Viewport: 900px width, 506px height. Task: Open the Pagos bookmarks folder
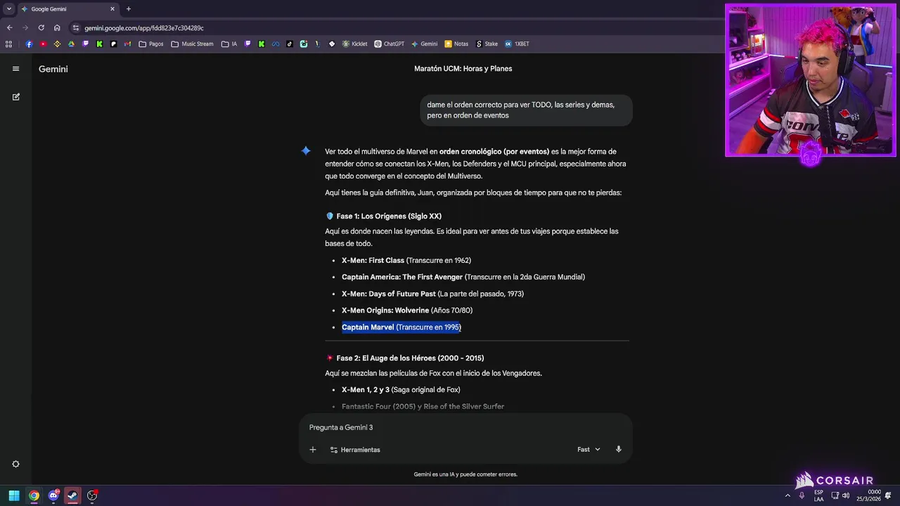pyautogui.click(x=151, y=44)
